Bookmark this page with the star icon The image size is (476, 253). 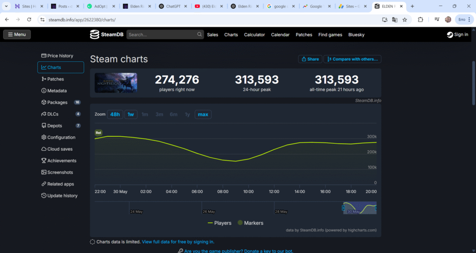[405, 20]
